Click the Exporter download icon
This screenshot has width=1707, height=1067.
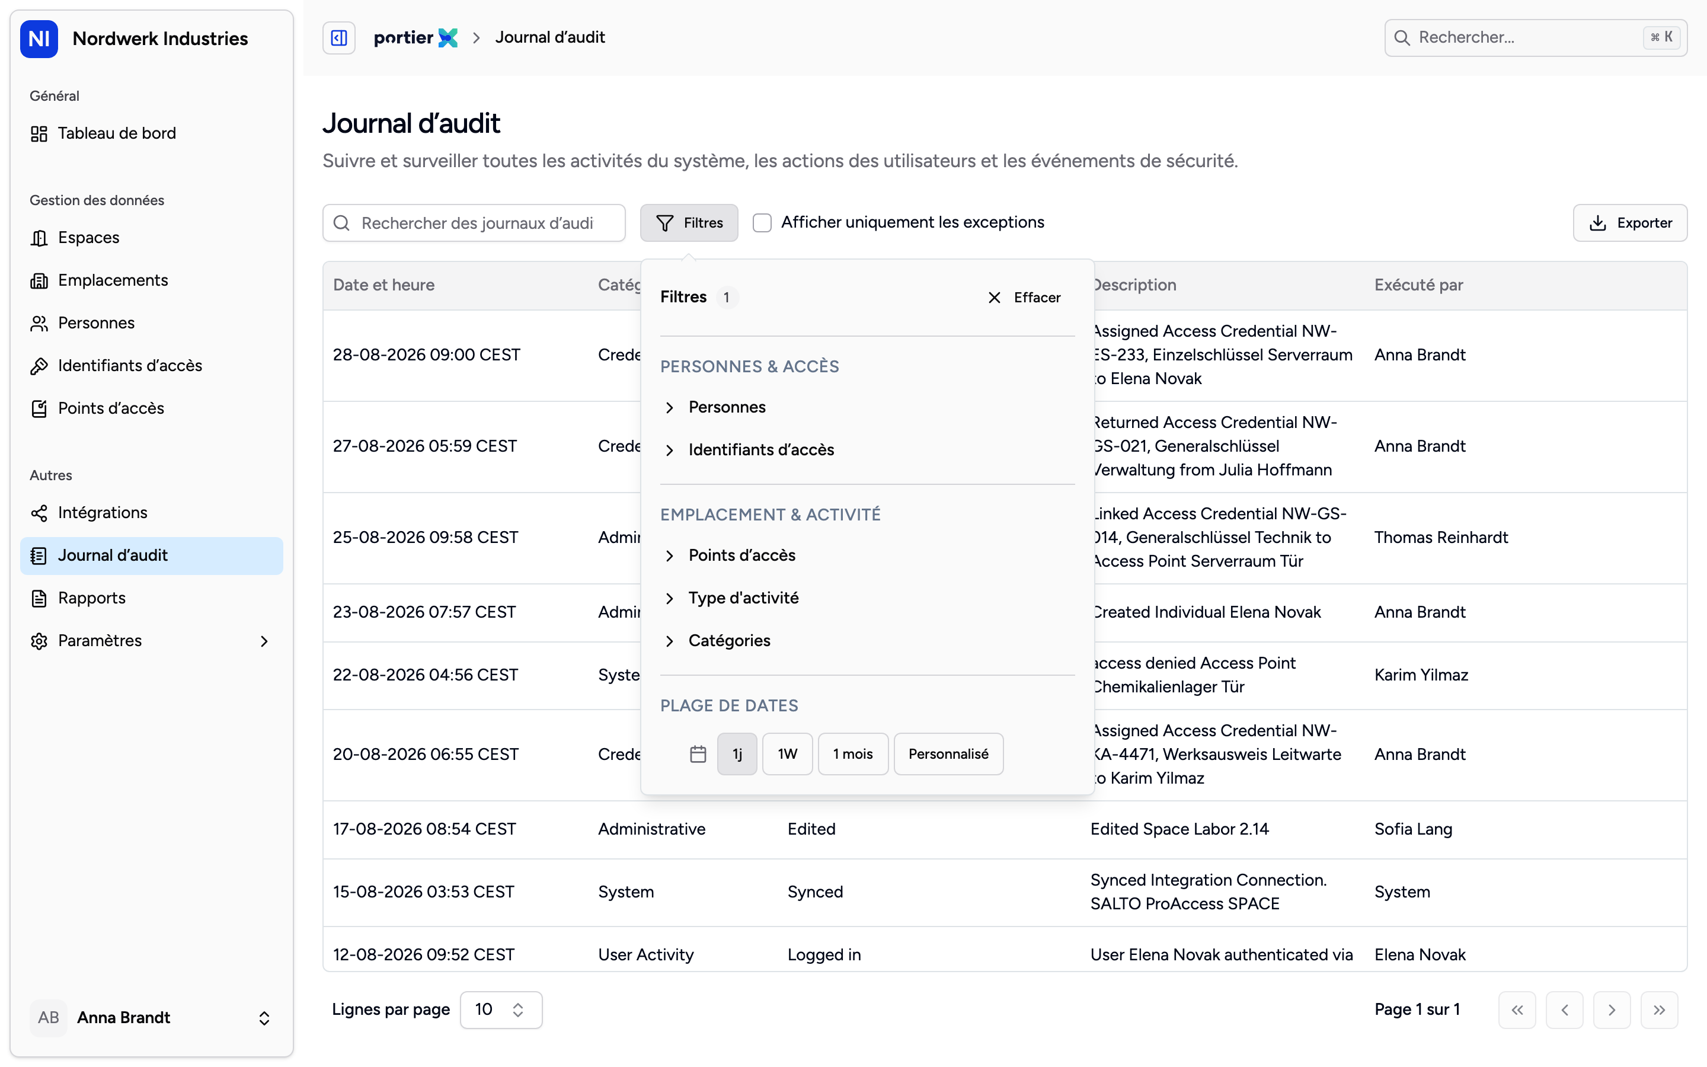[x=1598, y=223]
